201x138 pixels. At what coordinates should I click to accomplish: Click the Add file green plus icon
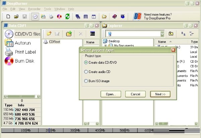click(x=69, y=34)
